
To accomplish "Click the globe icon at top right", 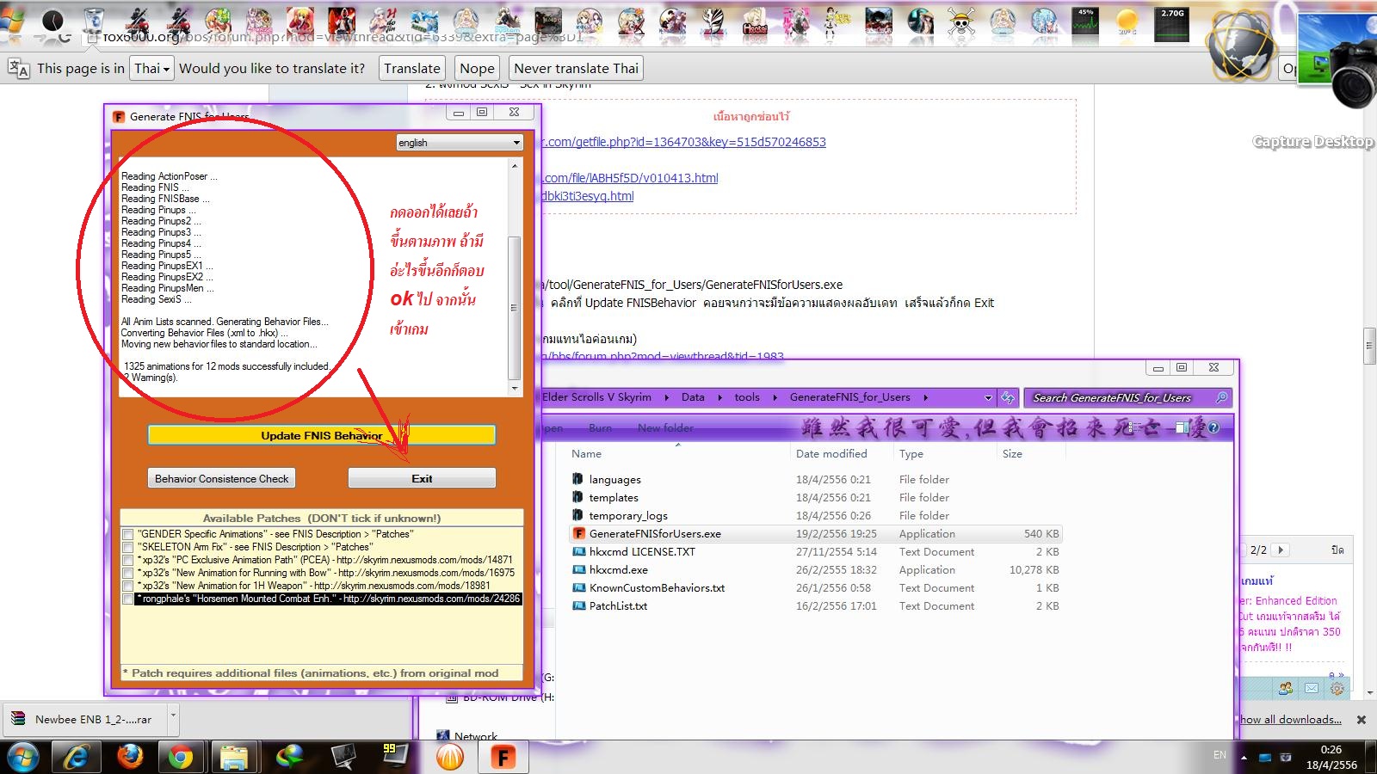I will (1240, 45).
